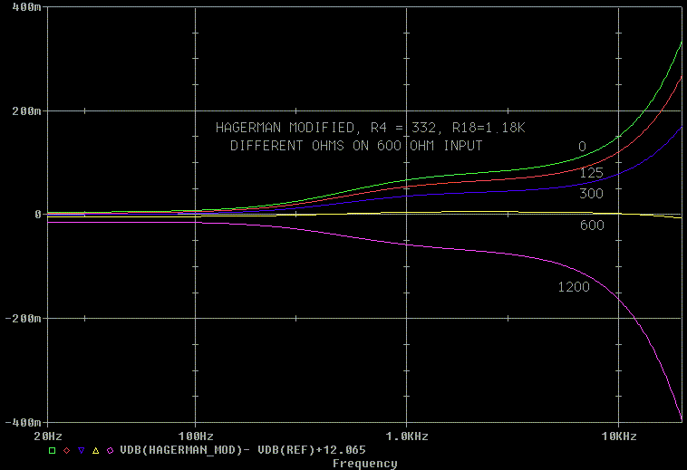Select the magenta circle legend marker
The height and width of the screenshot is (470, 687).
(110, 450)
